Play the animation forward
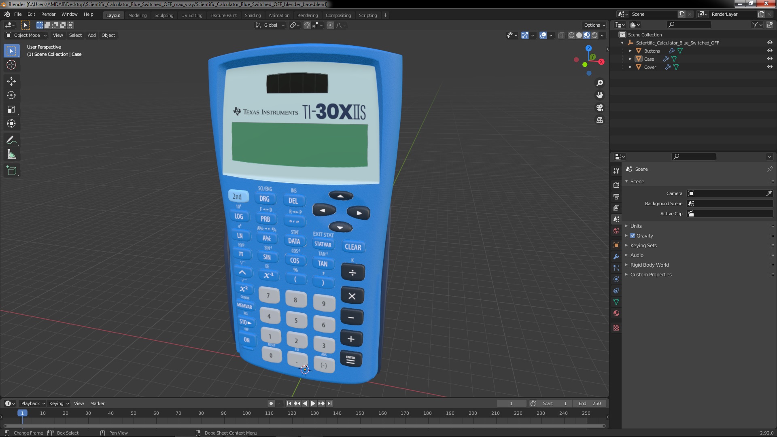The height and width of the screenshot is (437, 777). pyautogui.click(x=313, y=403)
